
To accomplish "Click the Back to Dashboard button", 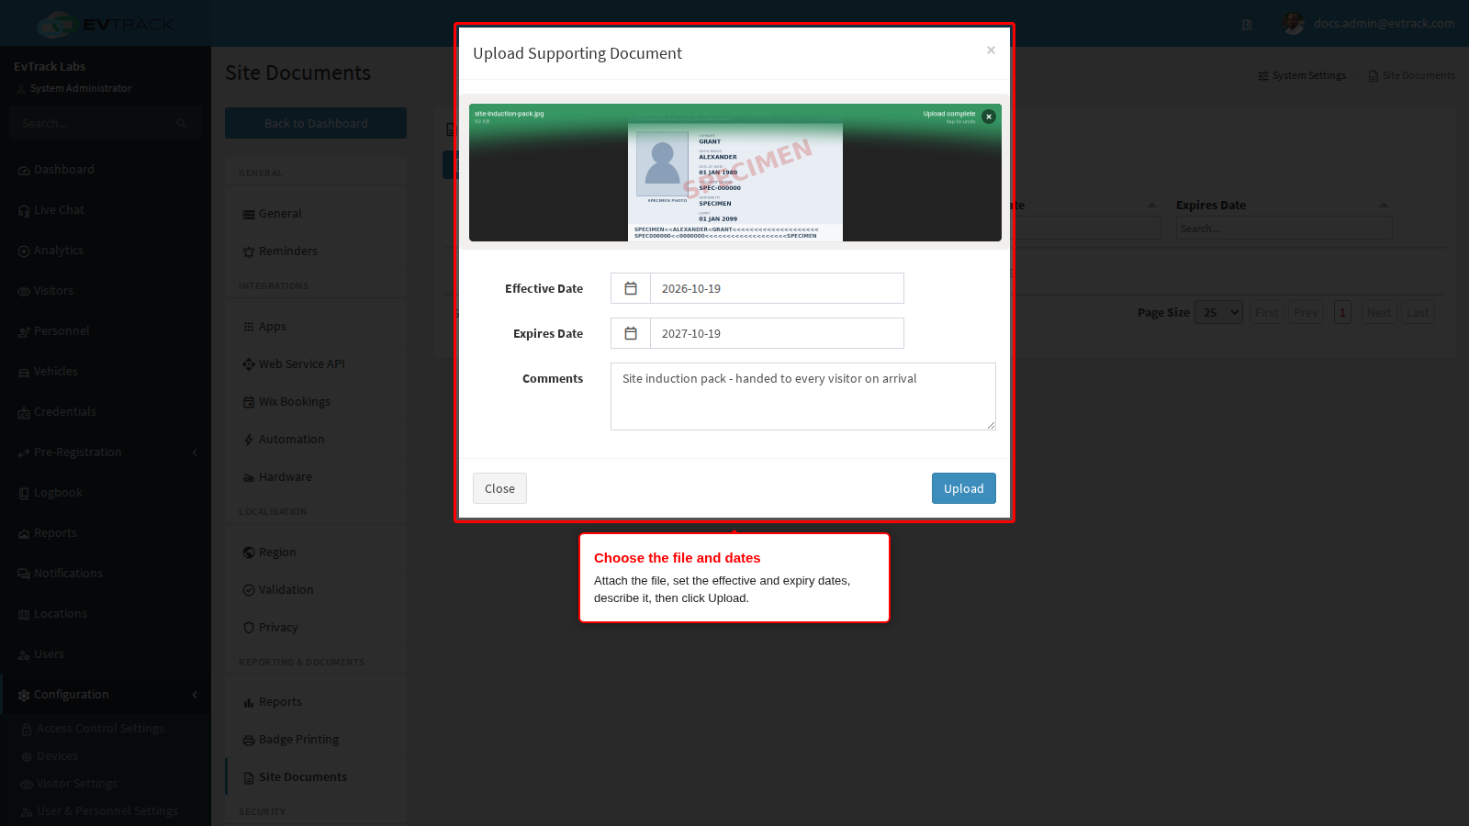I will [x=316, y=123].
